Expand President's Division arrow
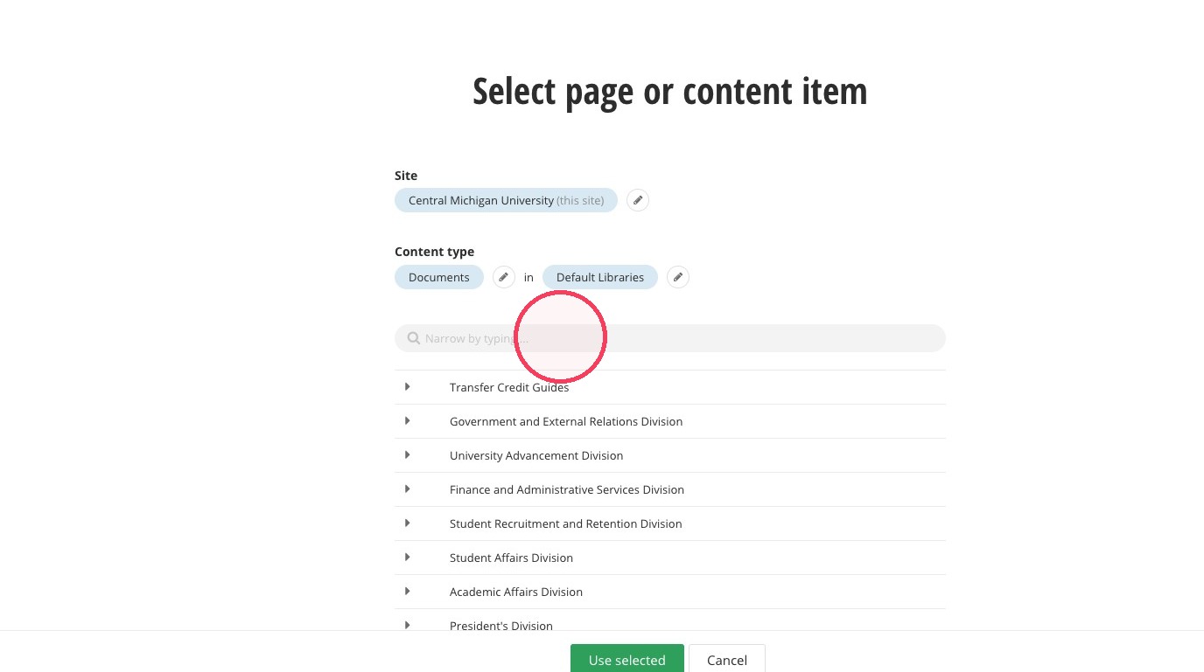Image resolution: width=1204 pixels, height=672 pixels. coord(407,625)
